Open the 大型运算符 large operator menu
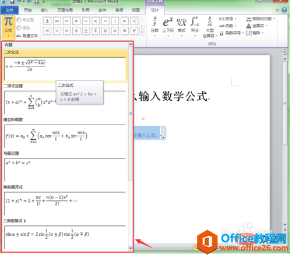This screenshot has height=258, width=292. (210, 27)
